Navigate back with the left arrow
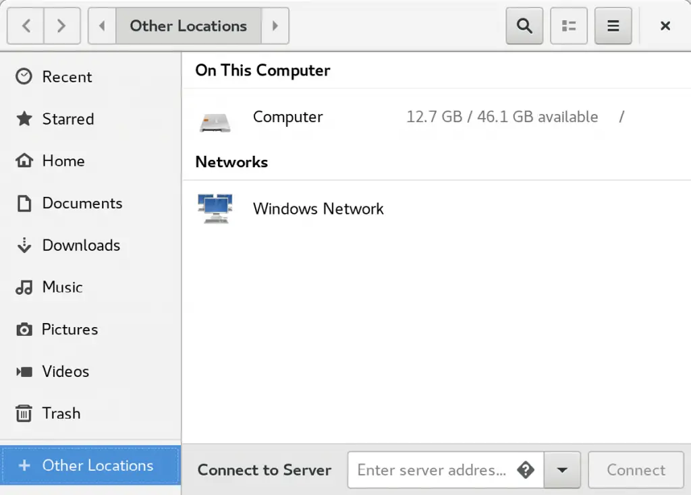Viewport: 691px width, 495px height. [x=25, y=26]
